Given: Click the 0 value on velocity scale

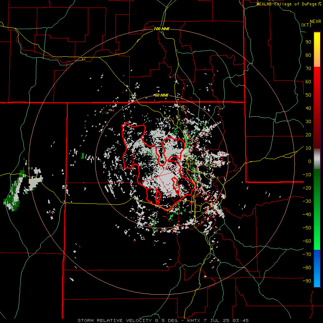Looking at the screenshot, I should point(310,161).
